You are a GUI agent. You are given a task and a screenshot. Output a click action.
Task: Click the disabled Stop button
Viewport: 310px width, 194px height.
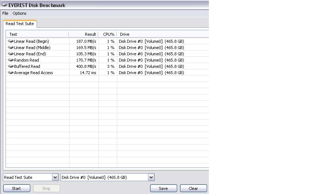[46, 188]
